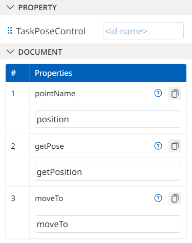Copy the pointName property
The image size is (192, 243).
point(175,93)
